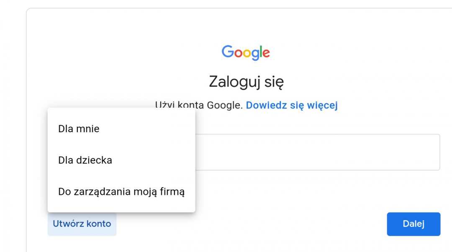Select the "Dla mnie" menu option
Image resolution: width=452 pixels, height=252 pixels.
[x=79, y=129]
